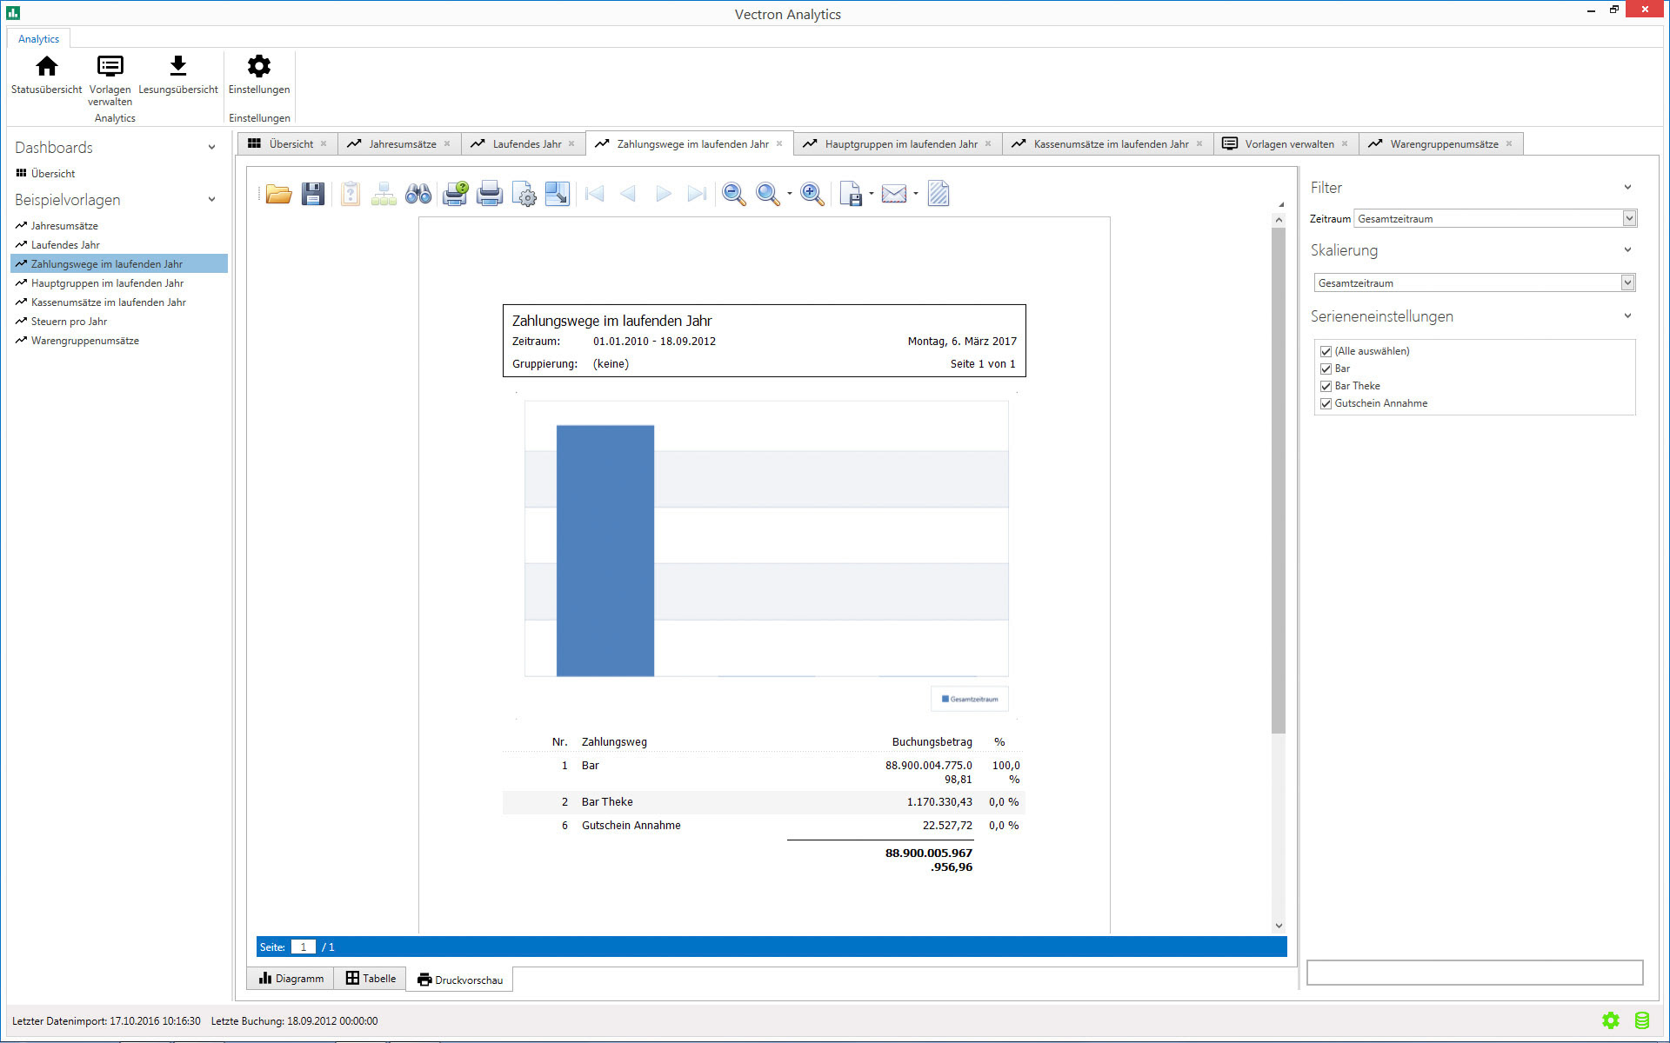1670x1043 pixels.
Task: Click the binoculars search icon
Action: [x=418, y=194]
